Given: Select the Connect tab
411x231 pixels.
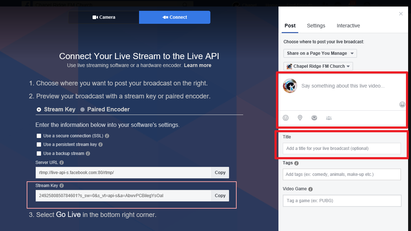Looking at the screenshot, I should 175,17.
